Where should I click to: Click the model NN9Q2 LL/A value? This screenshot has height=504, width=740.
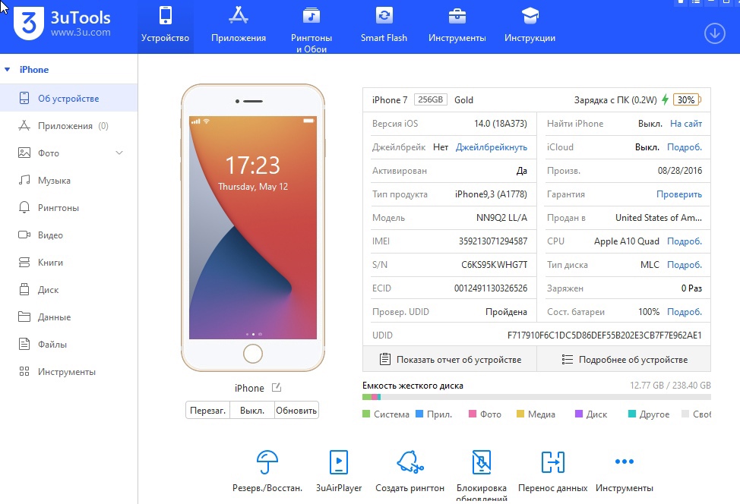coord(501,217)
